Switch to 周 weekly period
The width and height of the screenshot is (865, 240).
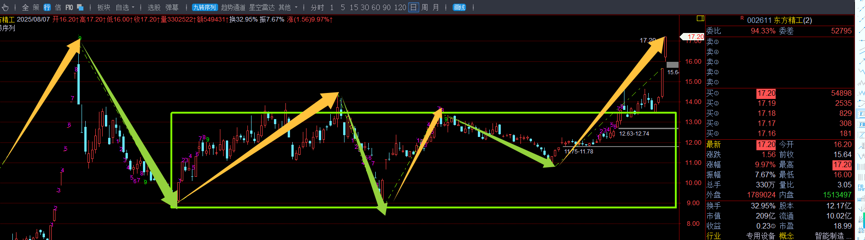(425, 7)
